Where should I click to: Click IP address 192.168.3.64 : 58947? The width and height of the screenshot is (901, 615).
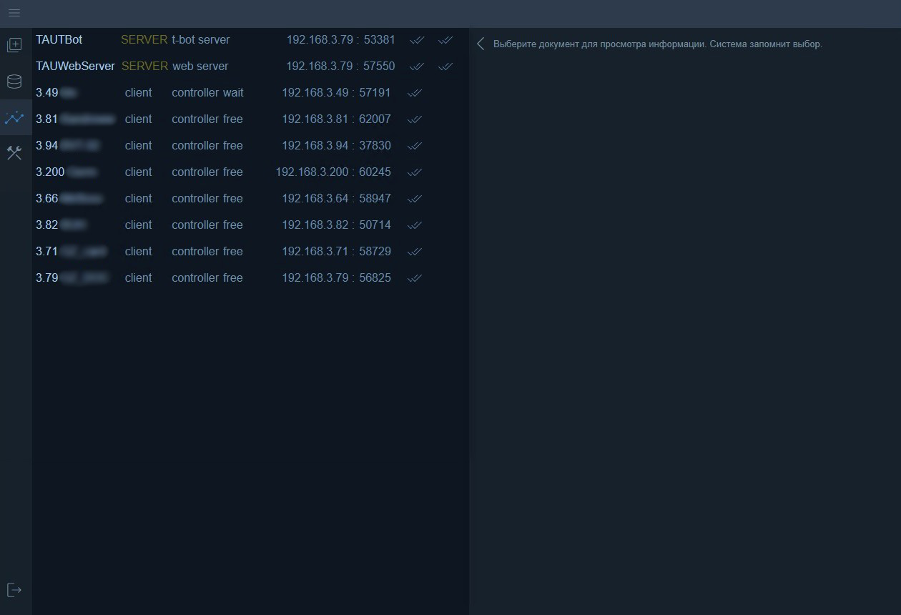336,199
